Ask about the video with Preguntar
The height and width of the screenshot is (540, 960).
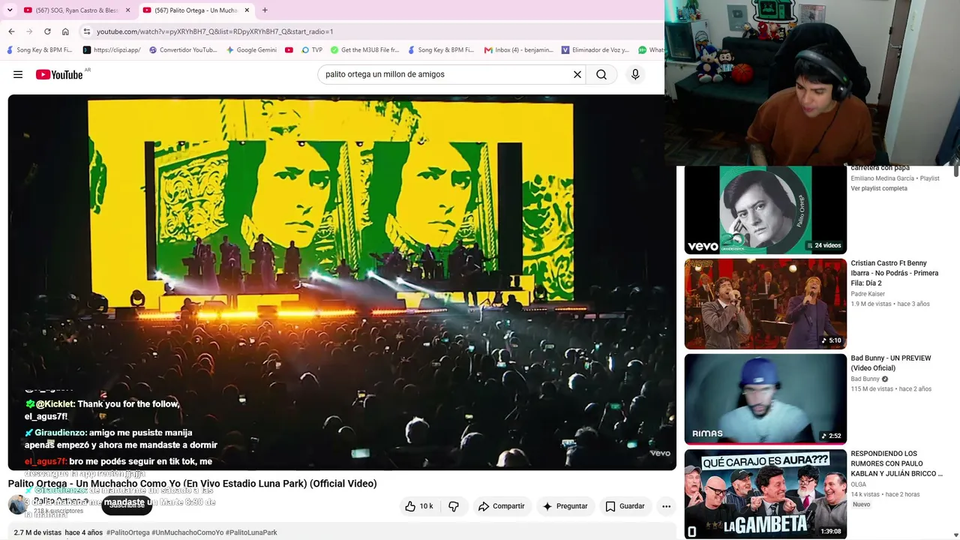[565, 506]
